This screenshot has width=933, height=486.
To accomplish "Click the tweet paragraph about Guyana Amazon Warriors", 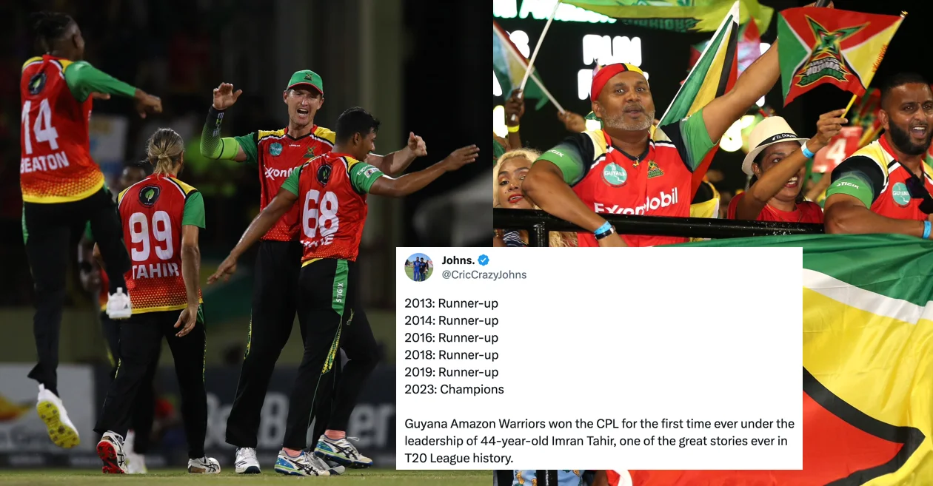I will point(599,440).
